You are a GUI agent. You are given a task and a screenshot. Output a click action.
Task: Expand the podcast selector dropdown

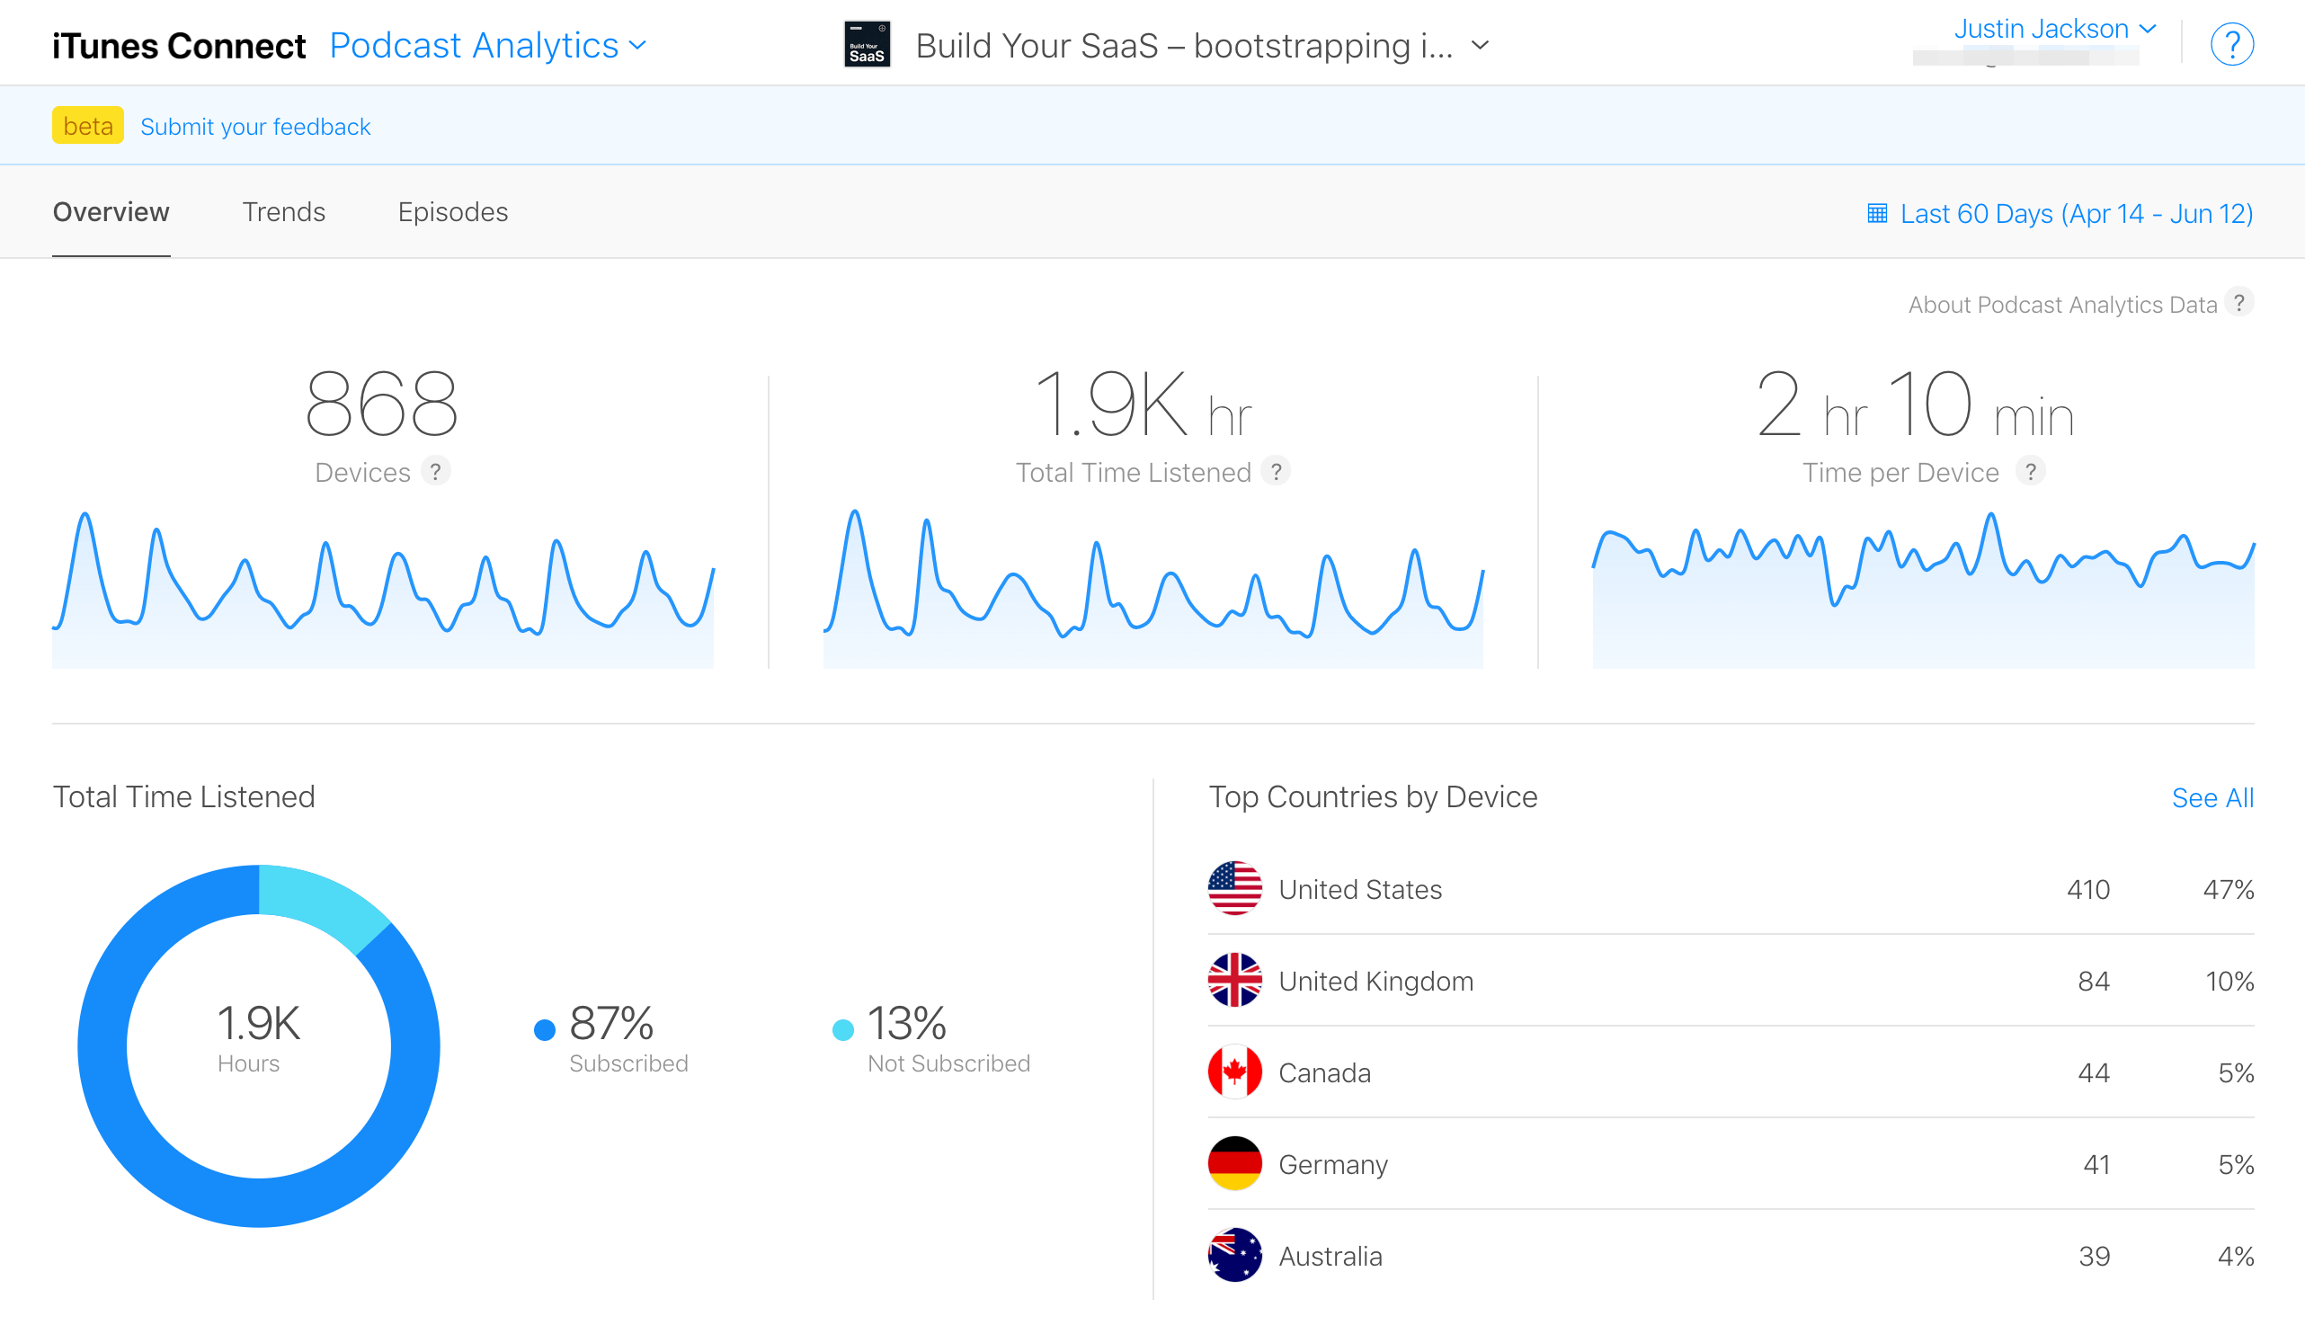tap(1481, 46)
